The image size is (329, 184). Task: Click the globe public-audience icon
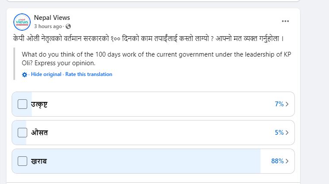(x=68, y=26)
